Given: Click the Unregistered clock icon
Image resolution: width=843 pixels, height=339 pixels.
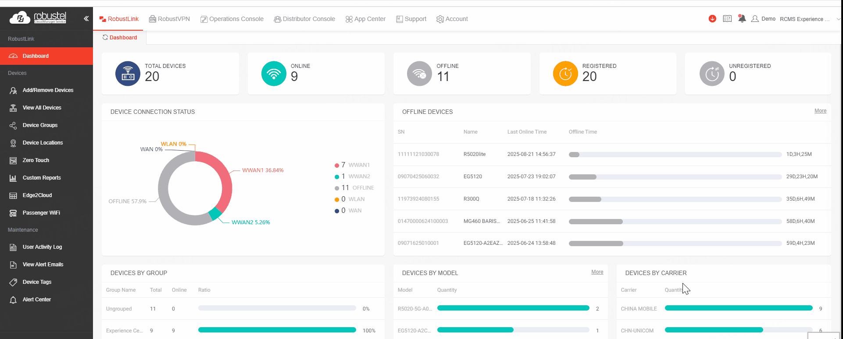Looking at the screenshot, I should pyautogui.click(x=711, y=74).
